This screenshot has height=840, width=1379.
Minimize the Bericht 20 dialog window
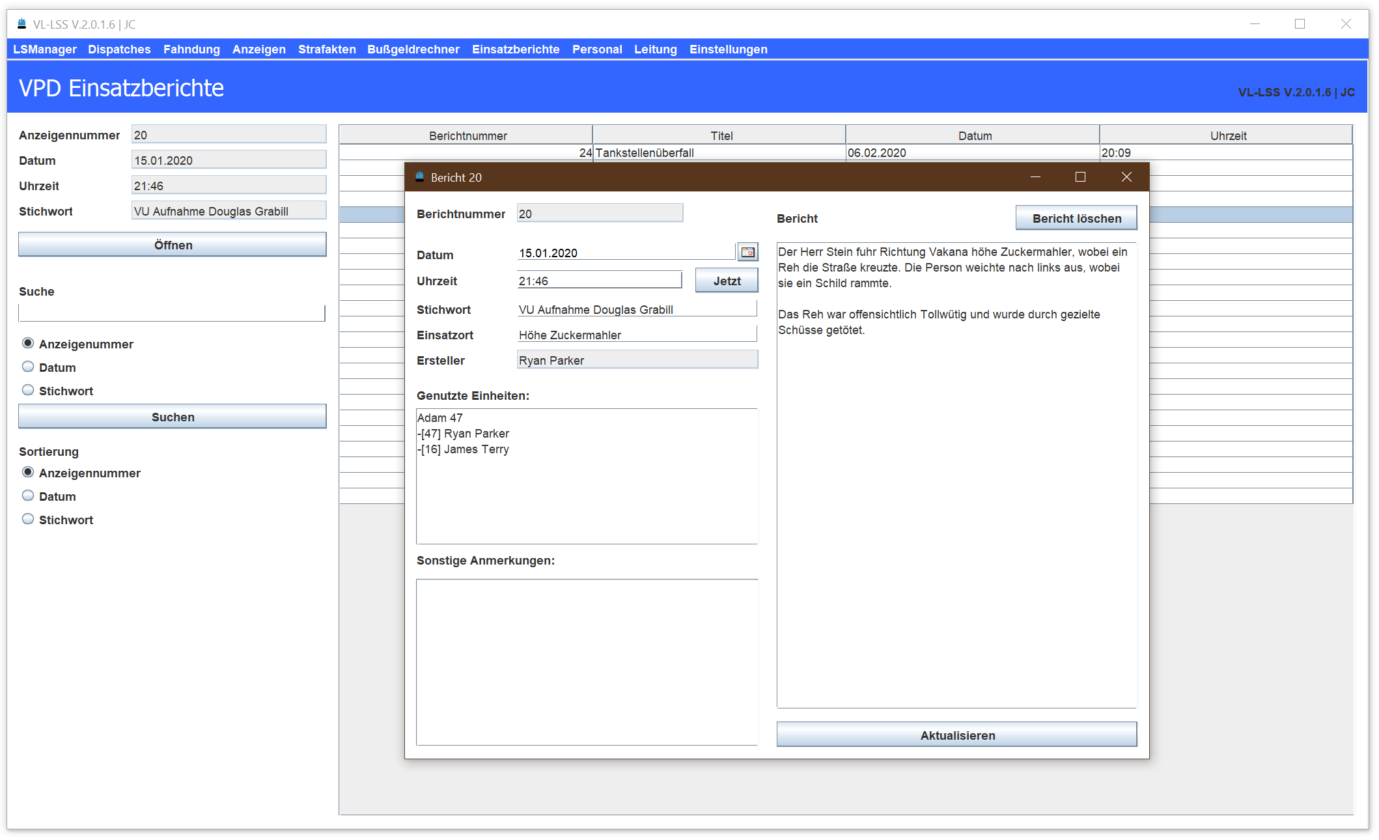pos(1035,177)
